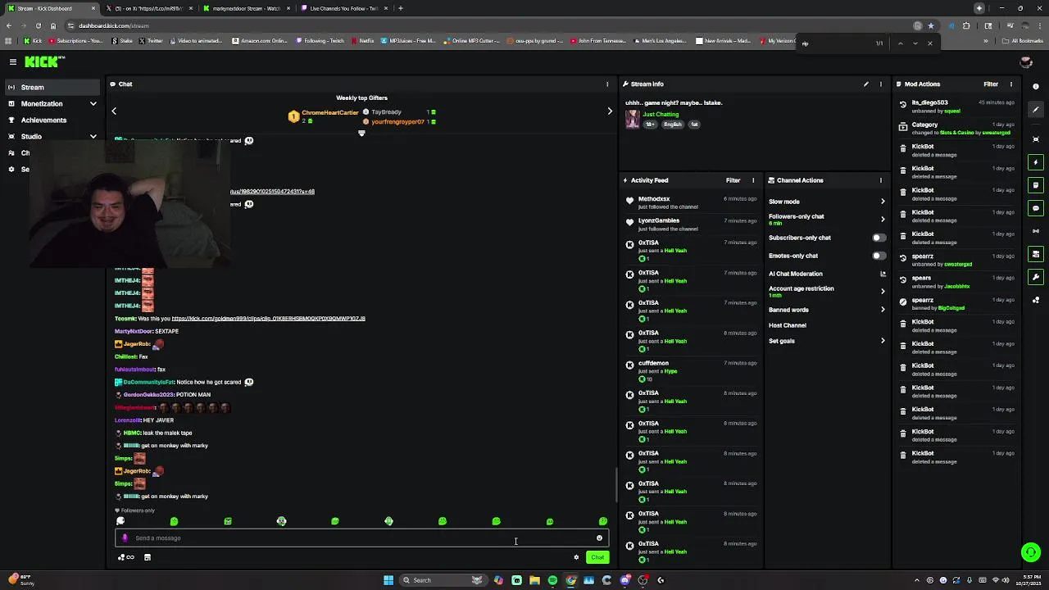
Task: Click the trash icon on the first KickBot mod action
Action: (x=903, y=148)
